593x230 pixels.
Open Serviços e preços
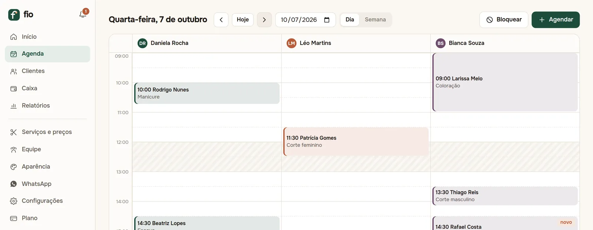tap(47, 132)
